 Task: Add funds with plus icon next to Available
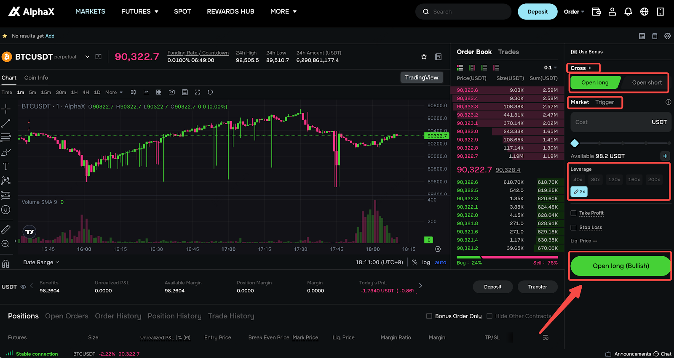coord(665,156)
